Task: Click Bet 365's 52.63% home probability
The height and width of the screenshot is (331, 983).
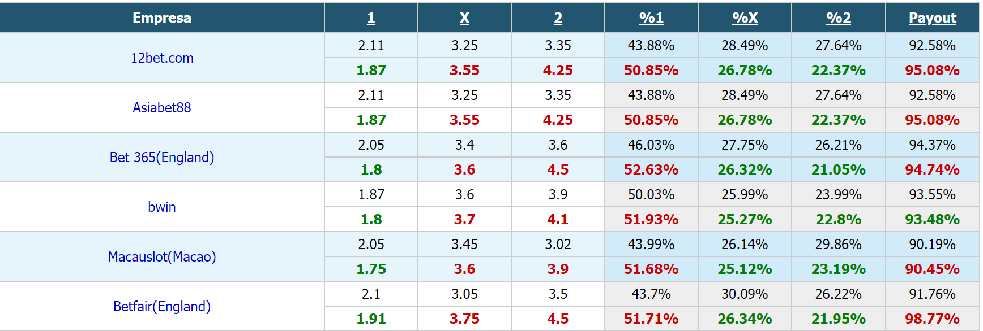Action: coord(651,169)
